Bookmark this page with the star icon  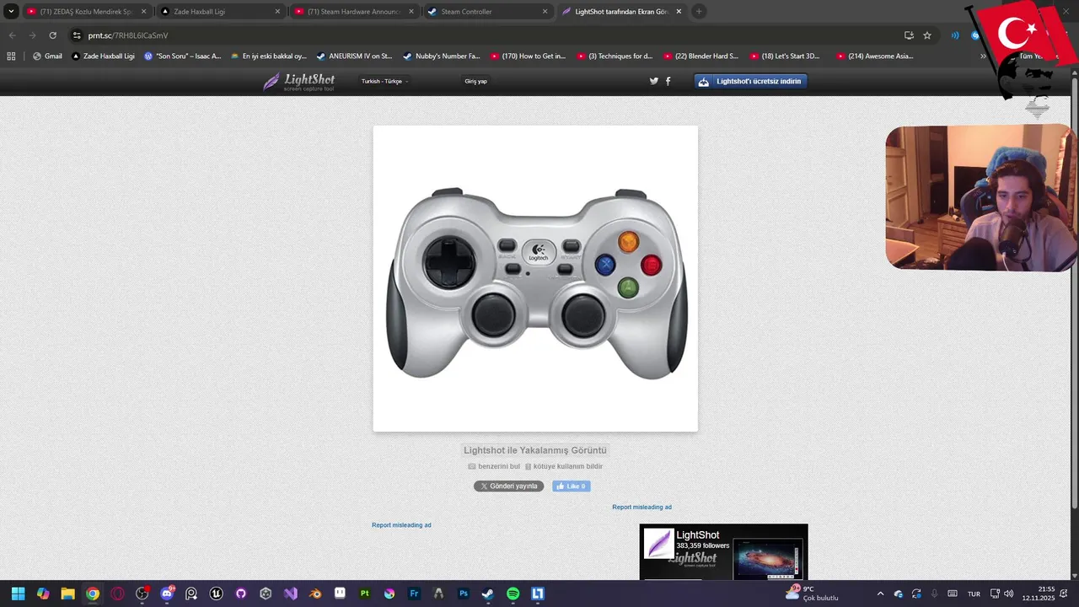pos(927,35)
